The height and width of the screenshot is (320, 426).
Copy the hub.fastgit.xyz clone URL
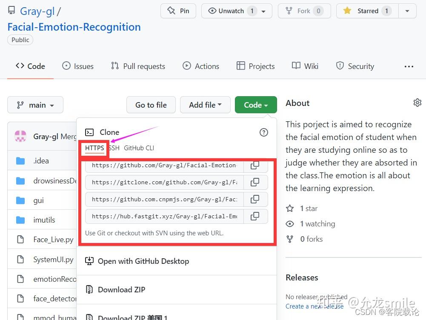pyautogui.click(x=255, y=216)
